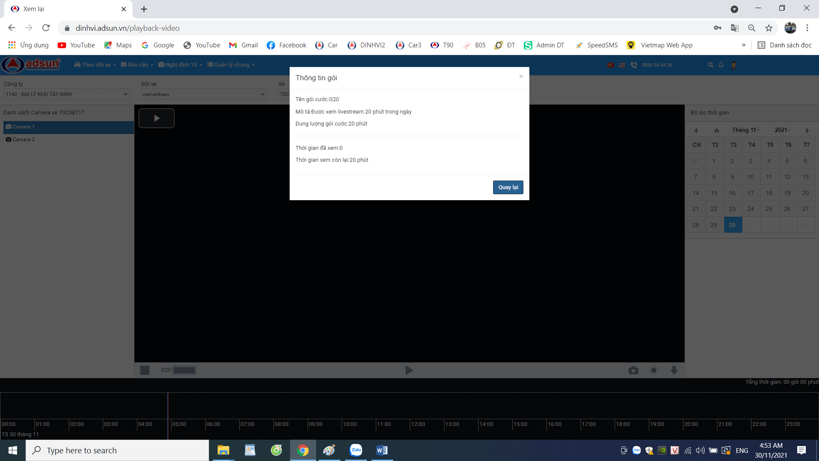
Task: Click the Quay lại button
Action: (508, 187)
